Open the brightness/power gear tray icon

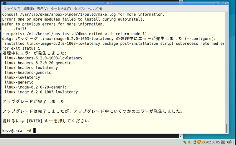pyautogui.click(x=223, y=142)
